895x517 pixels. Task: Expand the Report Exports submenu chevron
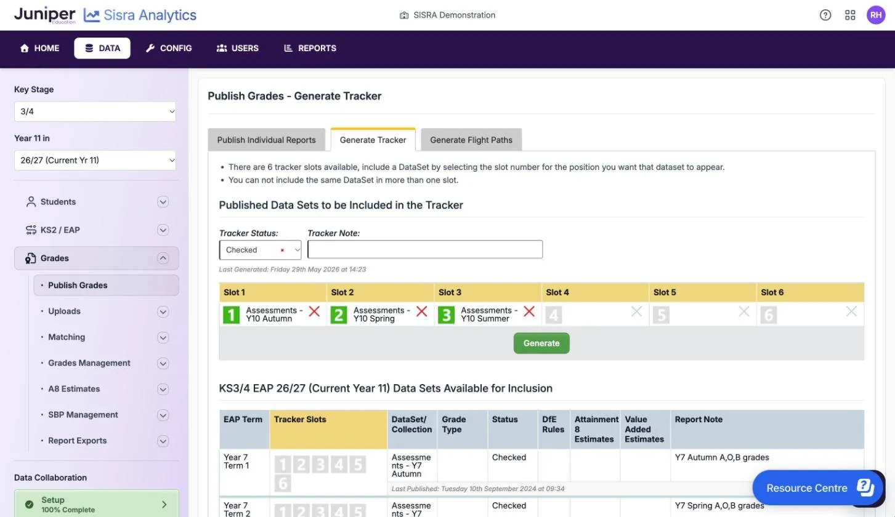(163, 441)
